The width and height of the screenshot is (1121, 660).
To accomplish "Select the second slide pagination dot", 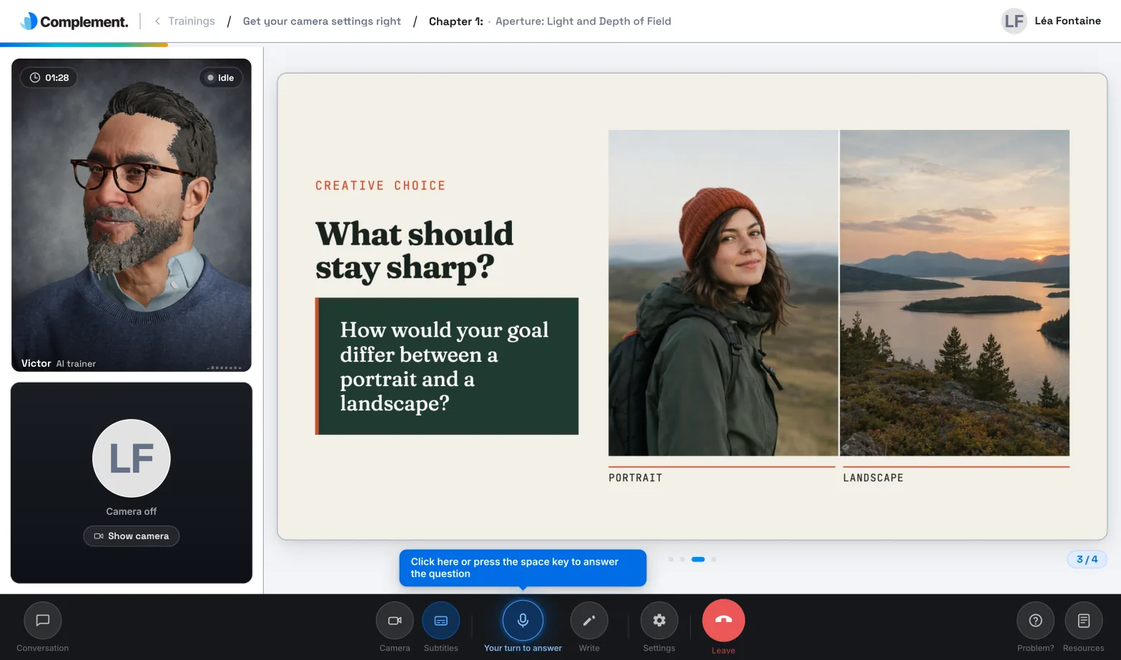I will click(x=683, y=559).
